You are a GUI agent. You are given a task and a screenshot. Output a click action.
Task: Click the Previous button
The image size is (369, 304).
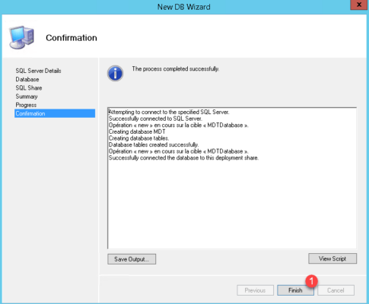tap(255, 290)
